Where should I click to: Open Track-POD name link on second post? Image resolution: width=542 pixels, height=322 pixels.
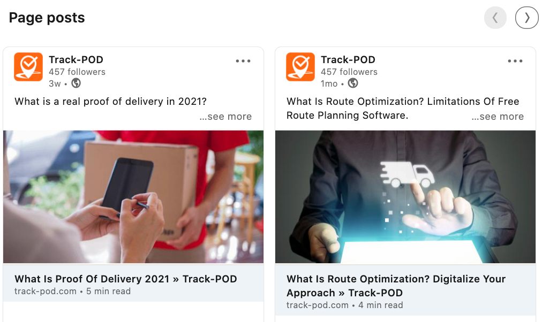coord(348,60)
